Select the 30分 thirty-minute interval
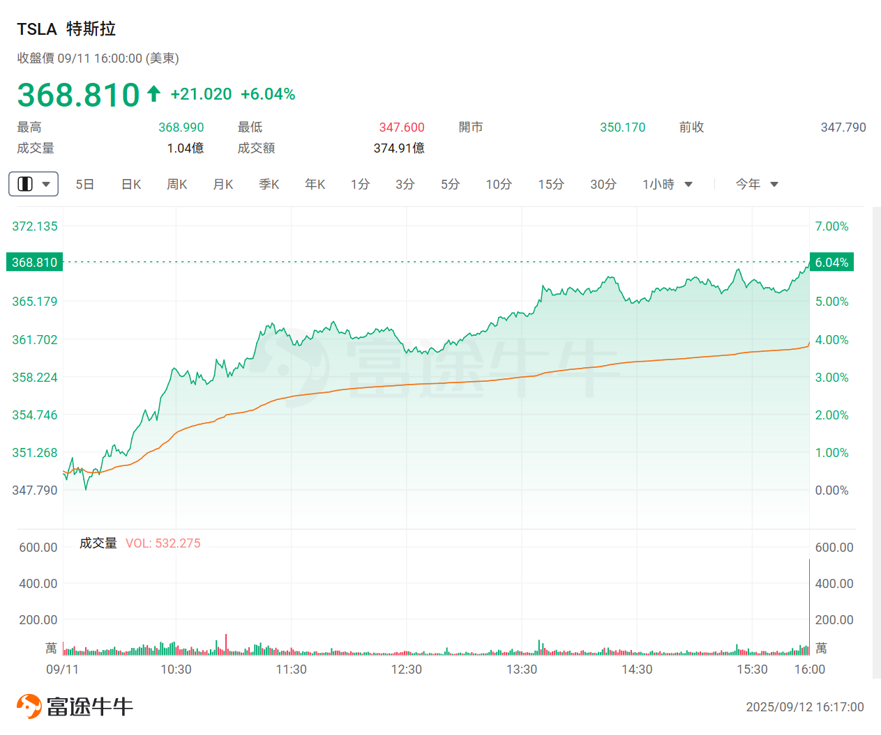881x735 pixels. [603, 184]
